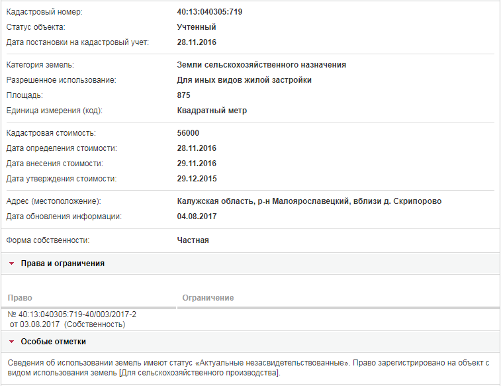The image size is (501, 386).
Task: Click the permitted use Для иных видов жилой застройки
Action: (244, 80)
